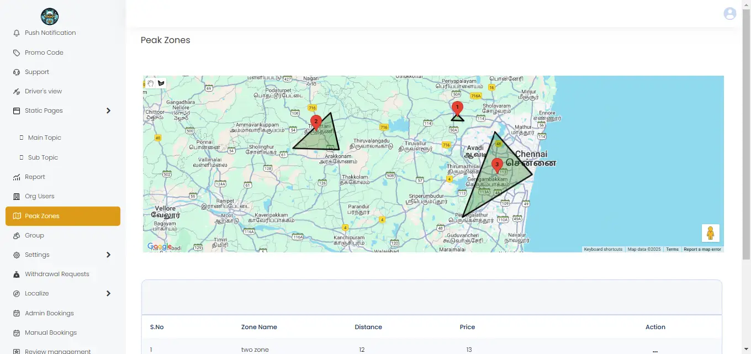The height and width of the screenshot is (354, 751).
Task: Open Manual Bookings page
Action: pyautogui.click(x=51, y=333)
